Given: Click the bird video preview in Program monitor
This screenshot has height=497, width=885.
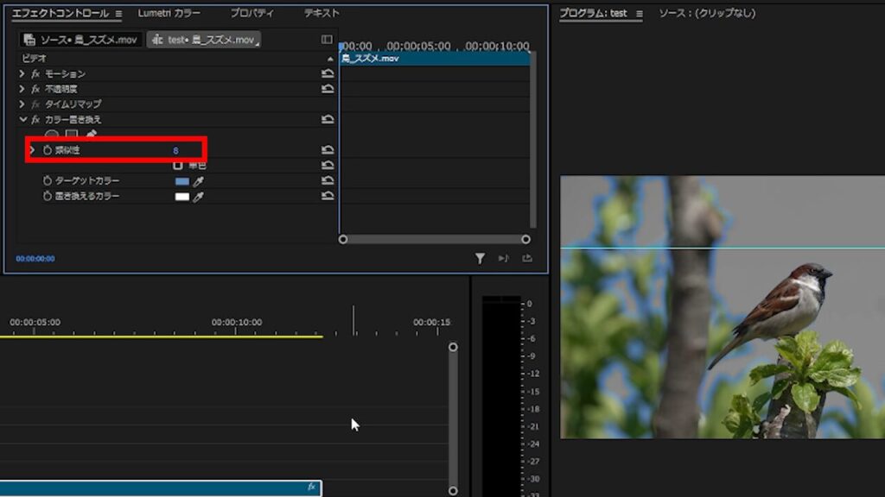Looking at the screenshot, I should tap(723, 307).
